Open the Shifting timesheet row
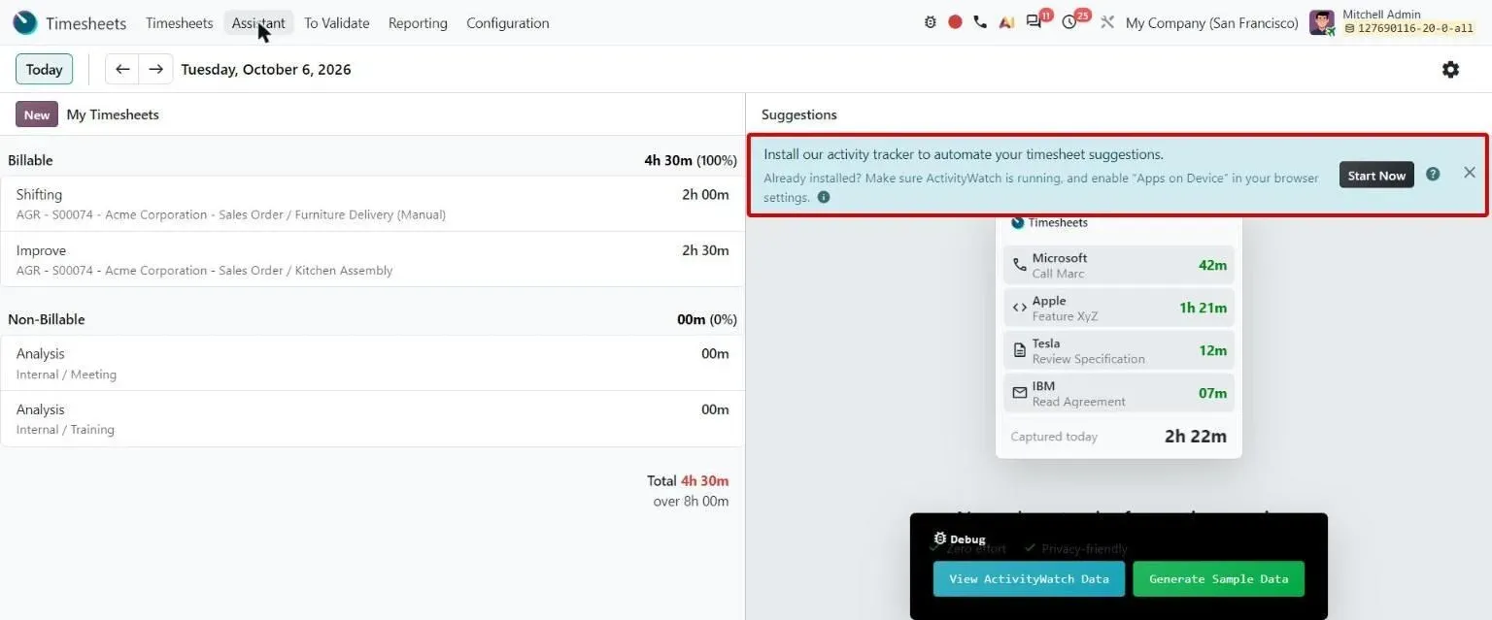This screenshot has width=1492, height=620. (372, 204)
